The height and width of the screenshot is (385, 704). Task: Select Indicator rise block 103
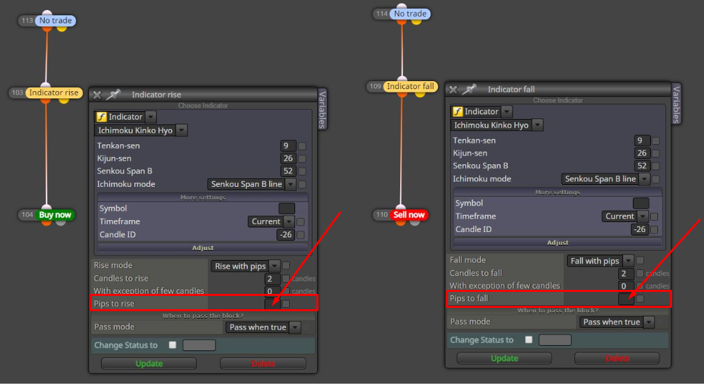tap(53, 93)
